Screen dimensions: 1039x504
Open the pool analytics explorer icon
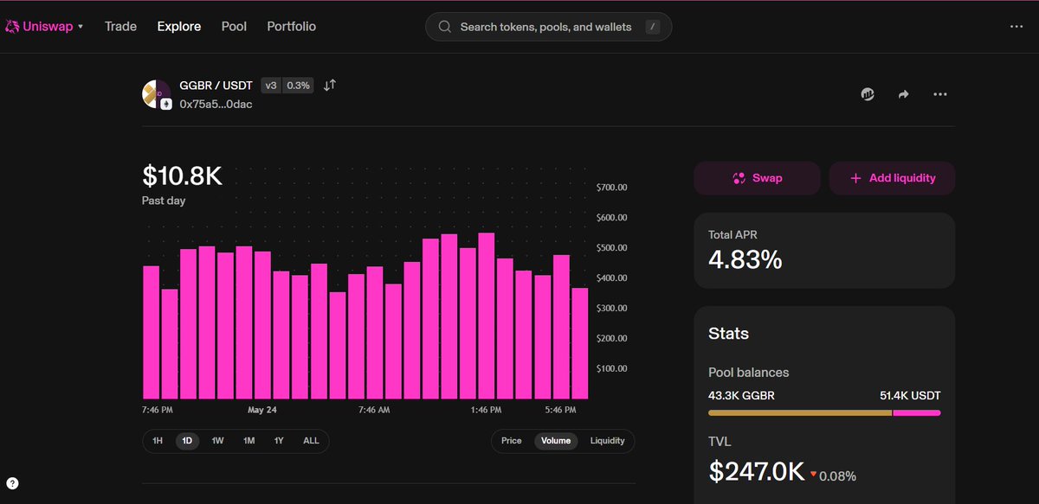(x=868, y=94)
